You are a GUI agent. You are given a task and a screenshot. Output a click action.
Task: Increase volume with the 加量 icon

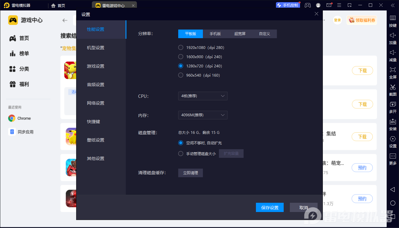tap(392, 38)
